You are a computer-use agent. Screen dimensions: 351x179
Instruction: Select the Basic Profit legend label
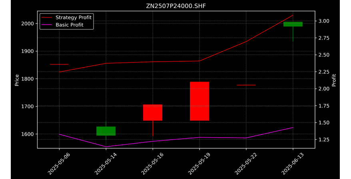(70, 25)
